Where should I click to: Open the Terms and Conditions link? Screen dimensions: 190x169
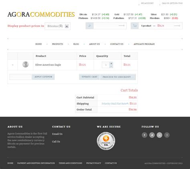pyautogui.click(x=71, y=163)
